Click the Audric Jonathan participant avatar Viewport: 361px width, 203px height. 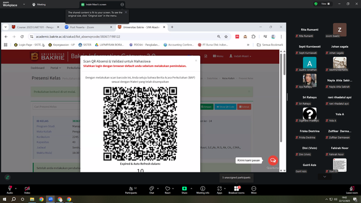tap(310, 63)
